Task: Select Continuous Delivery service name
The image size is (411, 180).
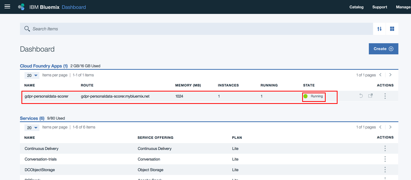Action: (42, 149)
